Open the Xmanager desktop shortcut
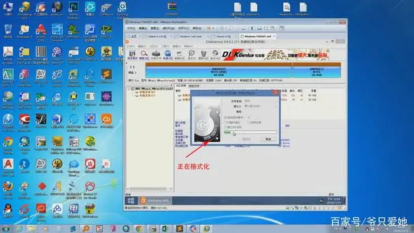 coord(25,32)
